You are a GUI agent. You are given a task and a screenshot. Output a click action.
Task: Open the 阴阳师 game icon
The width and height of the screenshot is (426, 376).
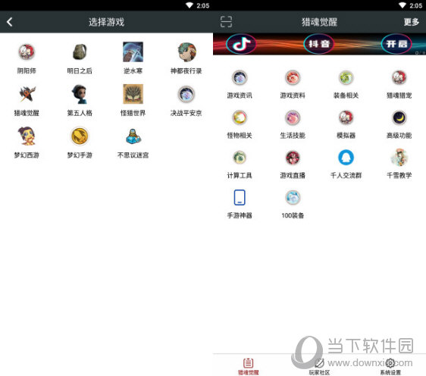[27, 52]
